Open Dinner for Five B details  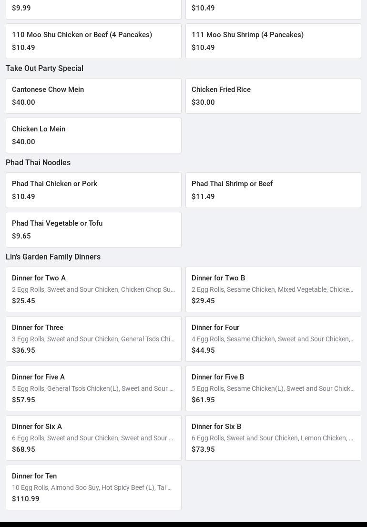coord(273,388)
